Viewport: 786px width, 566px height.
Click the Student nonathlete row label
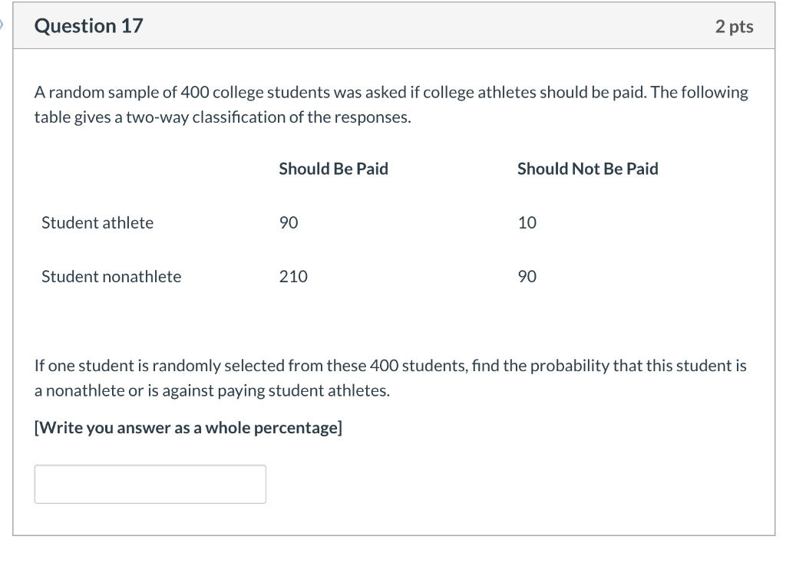(x=111, y=276)
